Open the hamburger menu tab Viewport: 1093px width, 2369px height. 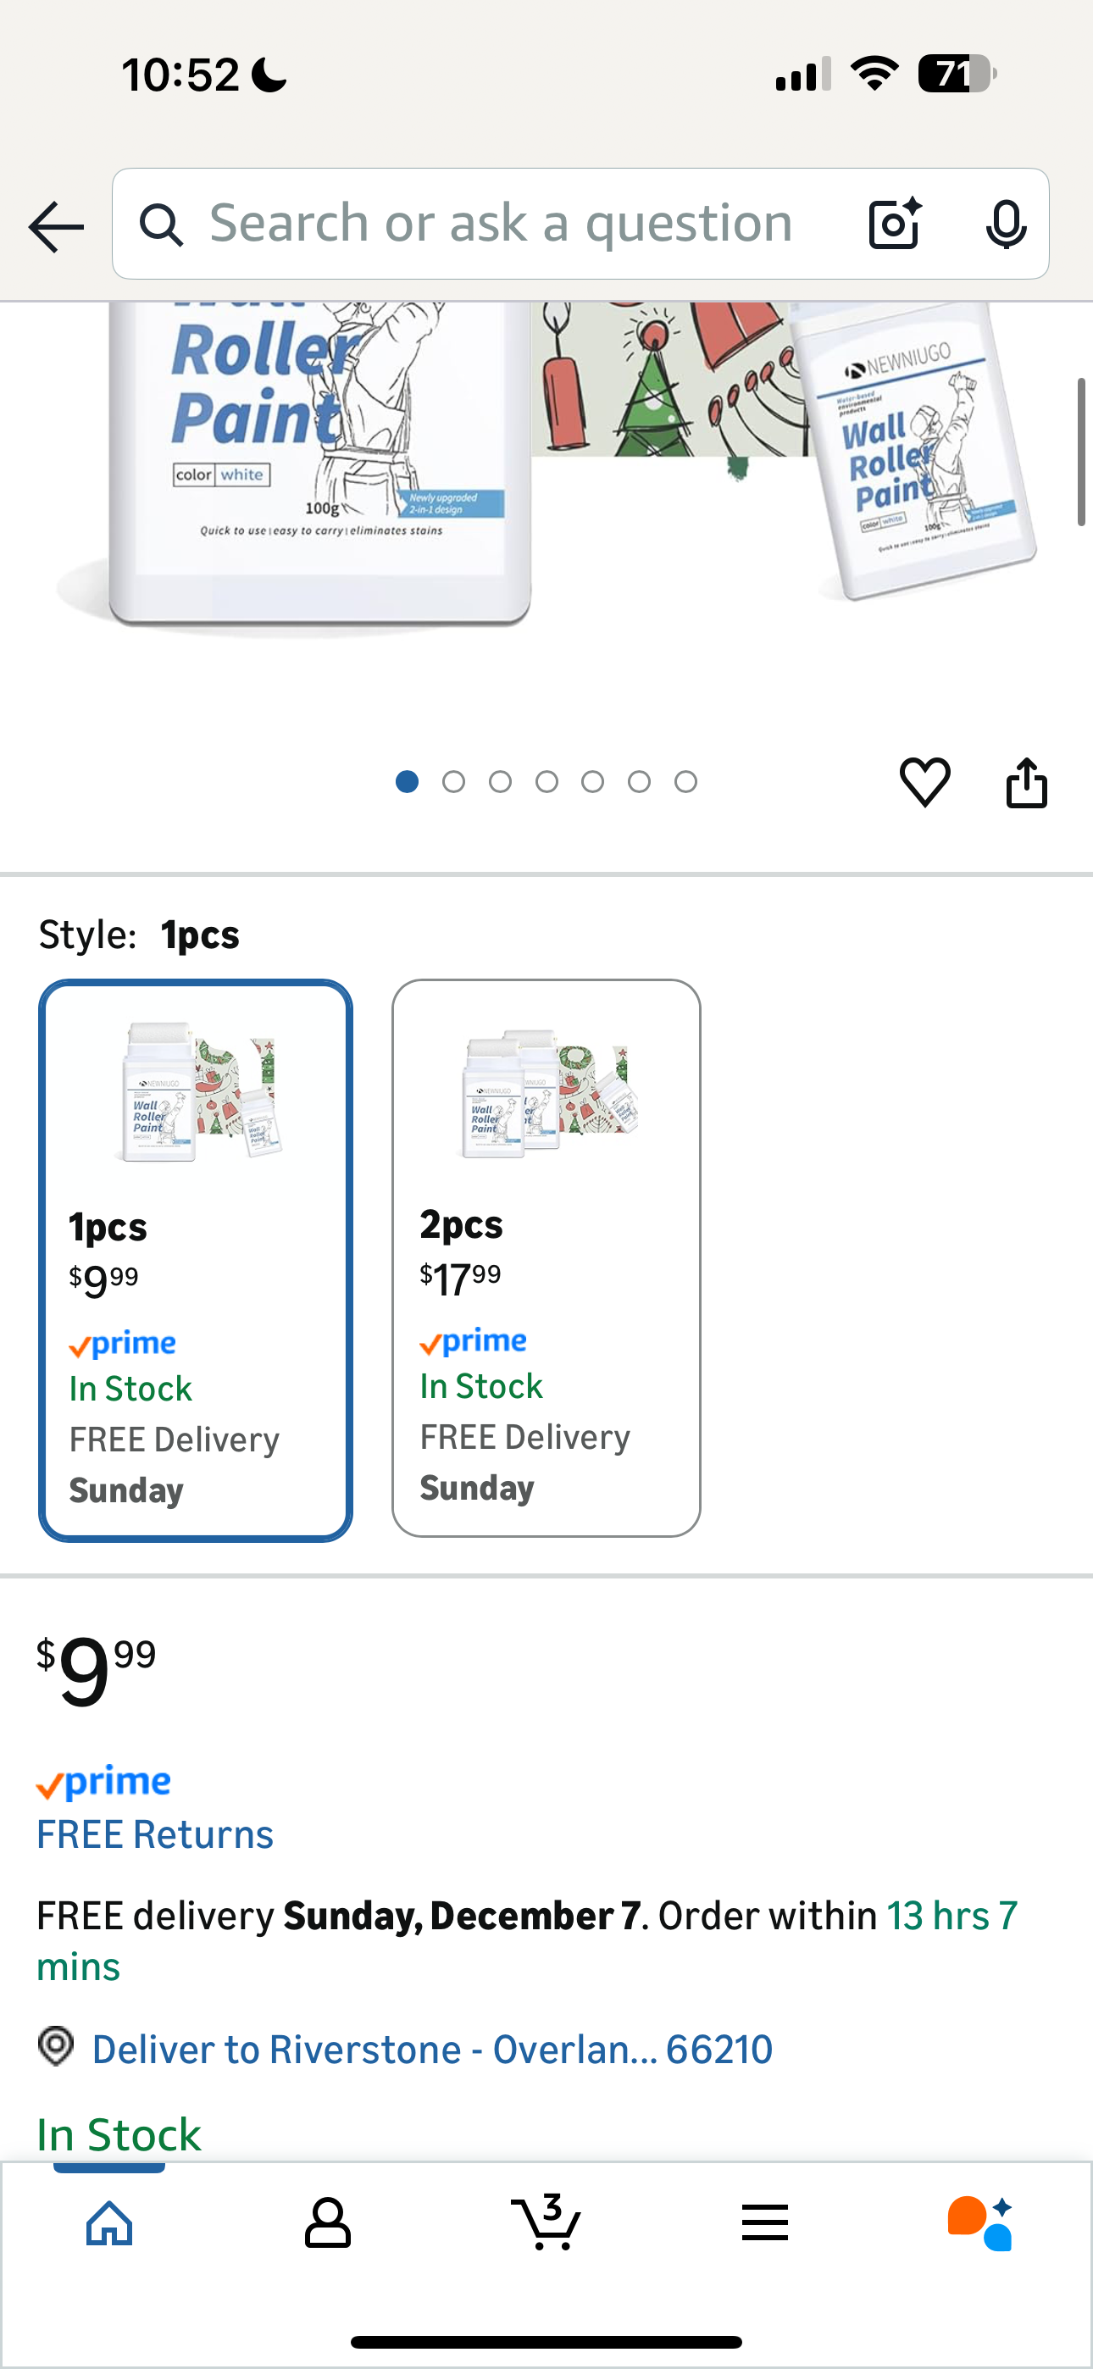(x=764, y=2224)
